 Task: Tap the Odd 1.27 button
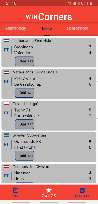pyautogui.click(x=25, y=93)
